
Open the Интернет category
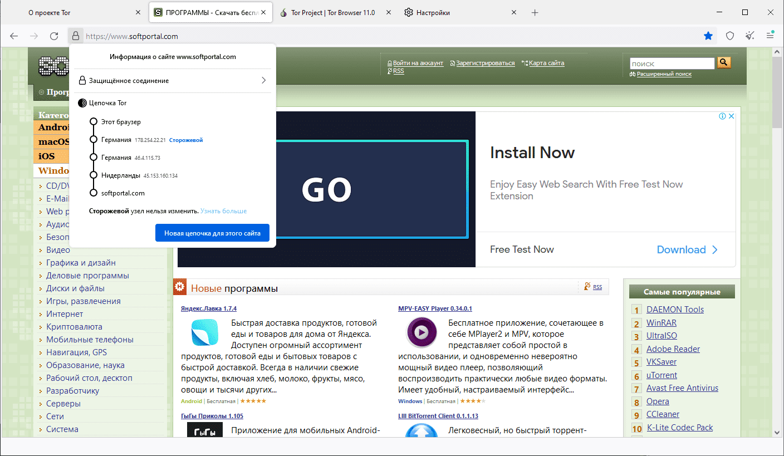coord(65,314)
